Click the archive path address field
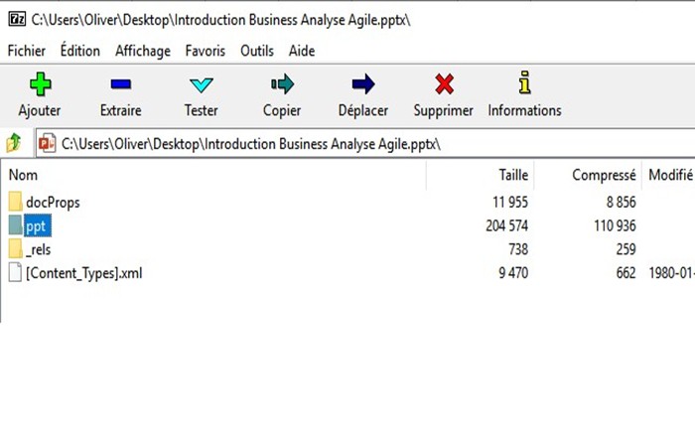This screenshot has width=695, height=447. coord(364,144)
